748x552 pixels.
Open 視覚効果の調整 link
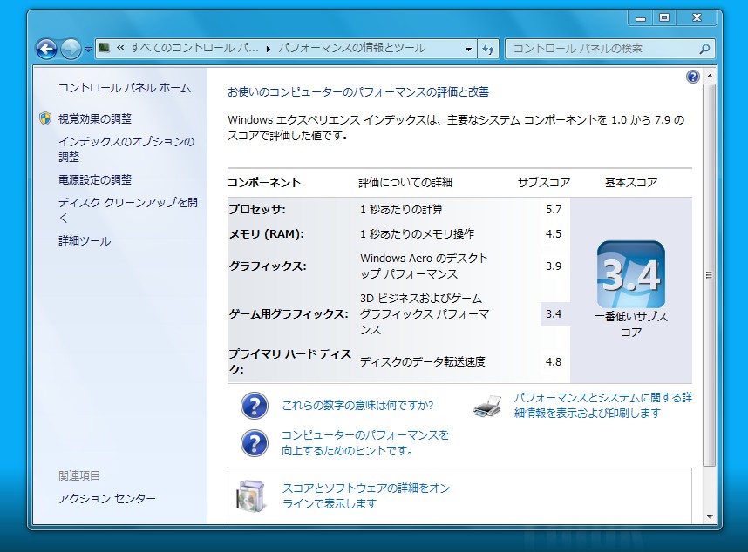[x=95, y=118]
